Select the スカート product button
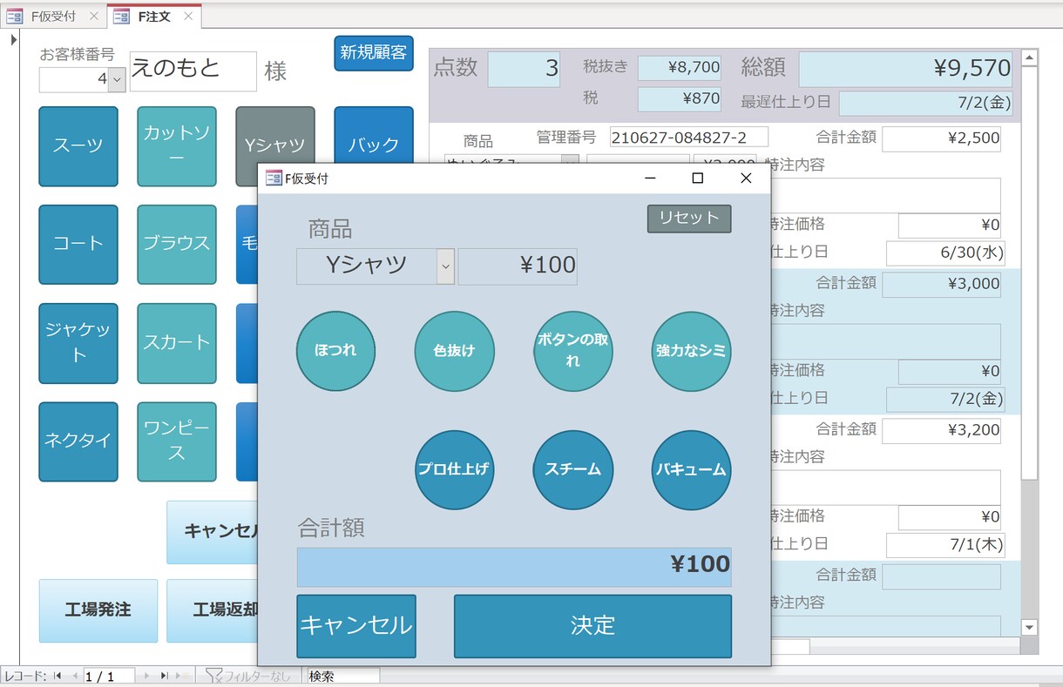1063x687 pixels. click(177, 343)
